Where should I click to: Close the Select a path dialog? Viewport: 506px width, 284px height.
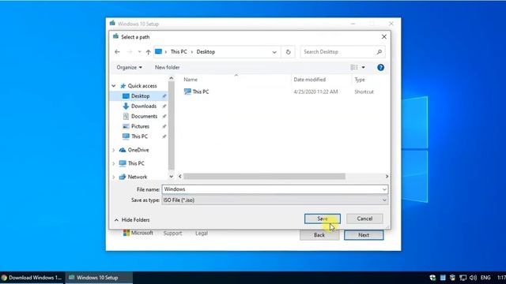point(384,37)
